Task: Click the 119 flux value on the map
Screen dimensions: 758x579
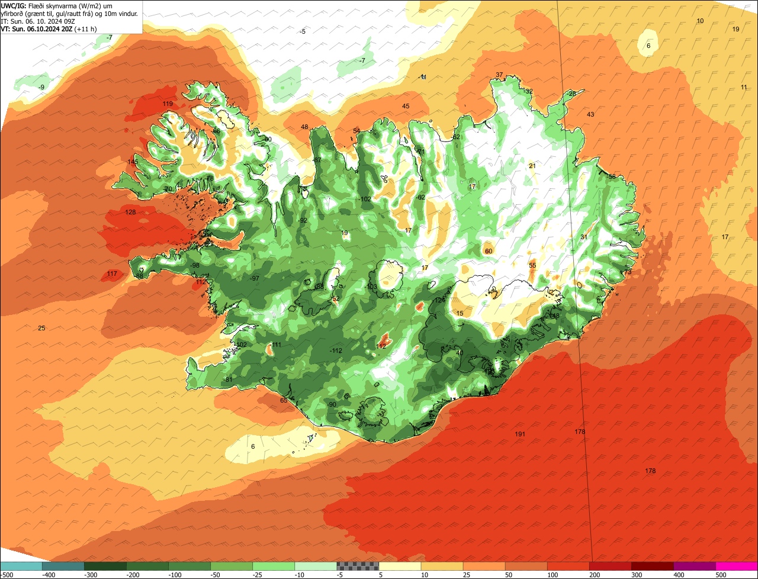Action: (168, 104)
